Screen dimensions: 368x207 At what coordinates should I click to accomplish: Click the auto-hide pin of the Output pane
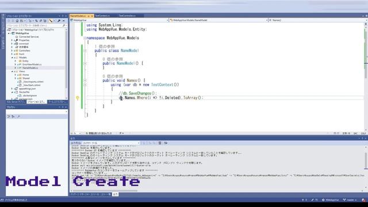coord(362,139)
